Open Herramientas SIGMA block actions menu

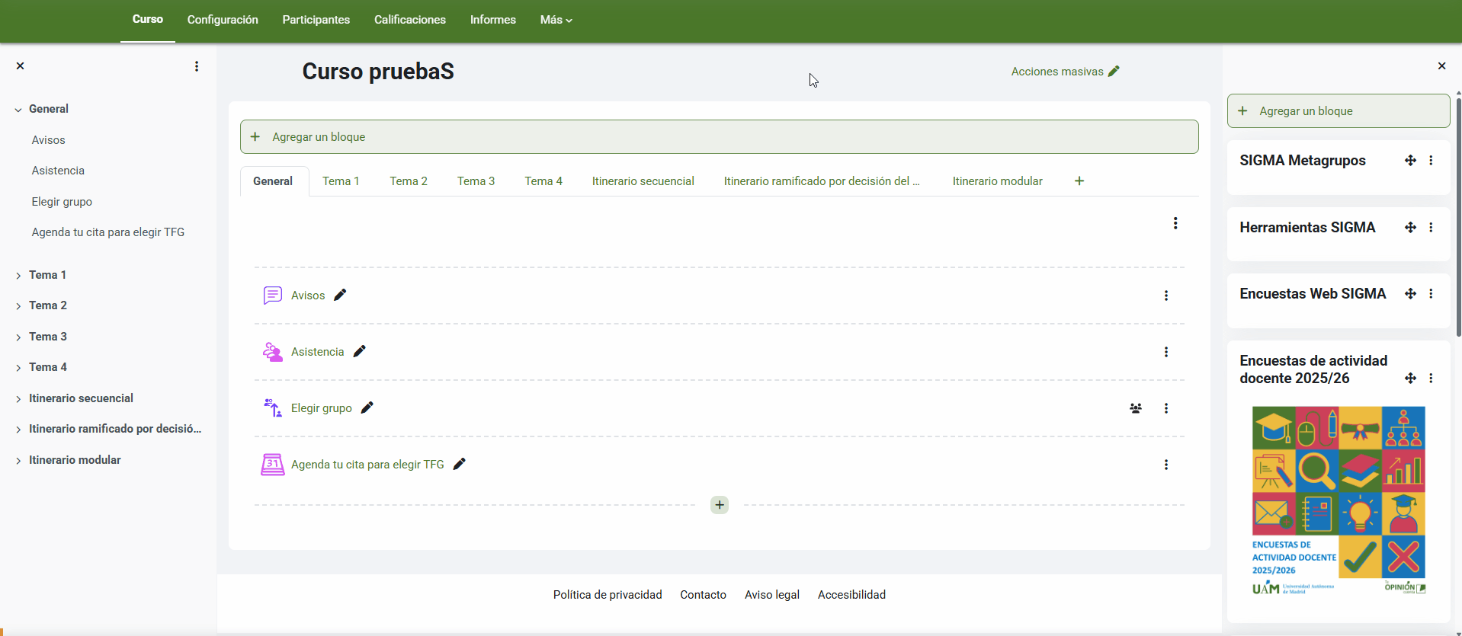click(x=1431, y=228)
